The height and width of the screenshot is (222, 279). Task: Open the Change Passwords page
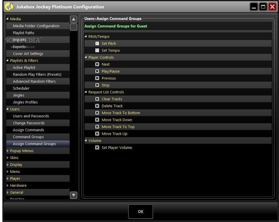[38, 123]
